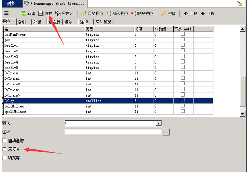Click the length cell 5 of Delay
Image resolution: width=247 pixels, height=175 pixels.
click(x=143, y=101)
